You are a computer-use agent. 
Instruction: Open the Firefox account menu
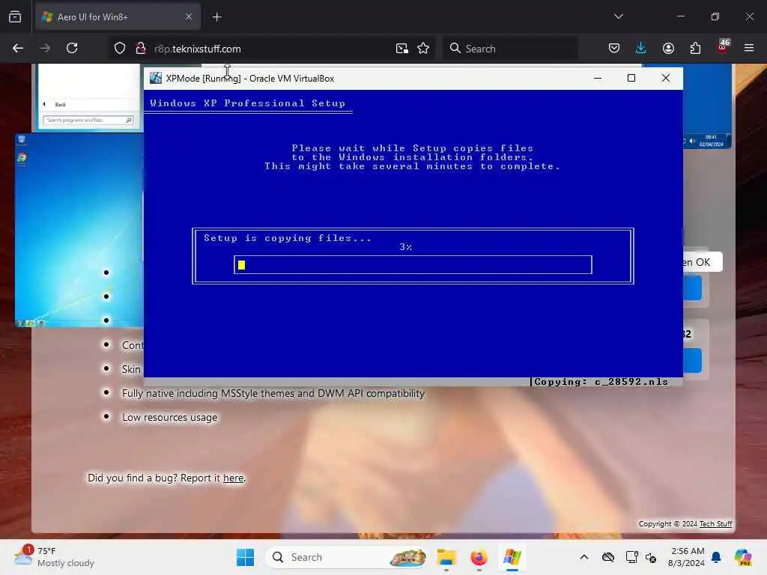tap(668, 48)
